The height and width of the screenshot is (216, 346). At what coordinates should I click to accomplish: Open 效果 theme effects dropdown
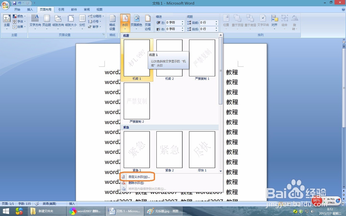click(x=19, y=27)
